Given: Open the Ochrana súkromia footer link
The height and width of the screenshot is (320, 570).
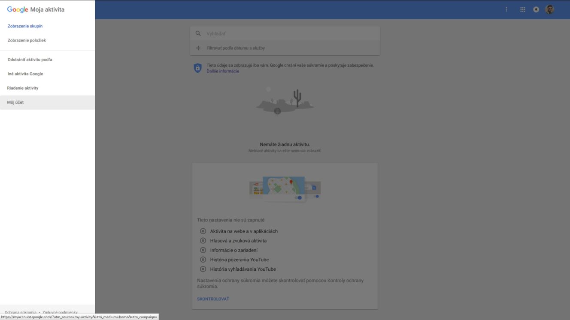Looking at the screenshot, I should pyautogui.click(x=21, y=312).
